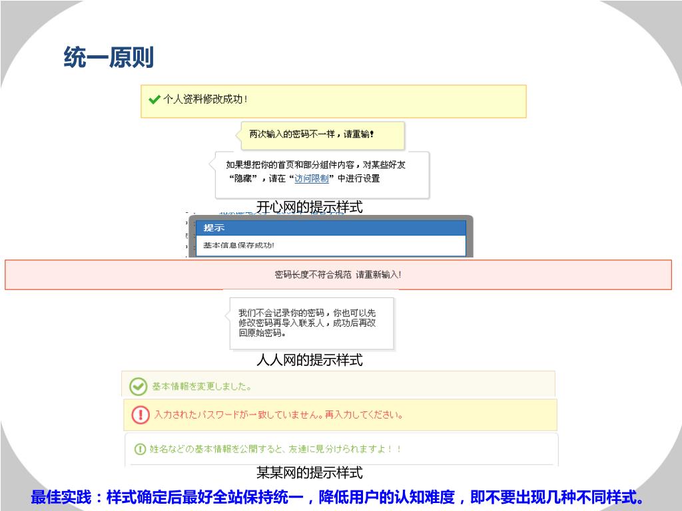The width and height of the screenshot is (682, 511).
Task: Click the red 密码长度不符合规范 error banner
Action: tap(338, 275)
